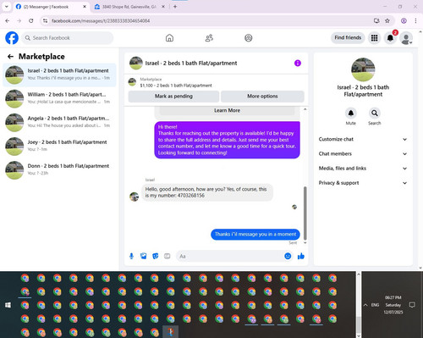Image resolution: width=423 pixels, height=338 pixels.
Task: Show hidden tray icons arrow
Action: point(365,305)
